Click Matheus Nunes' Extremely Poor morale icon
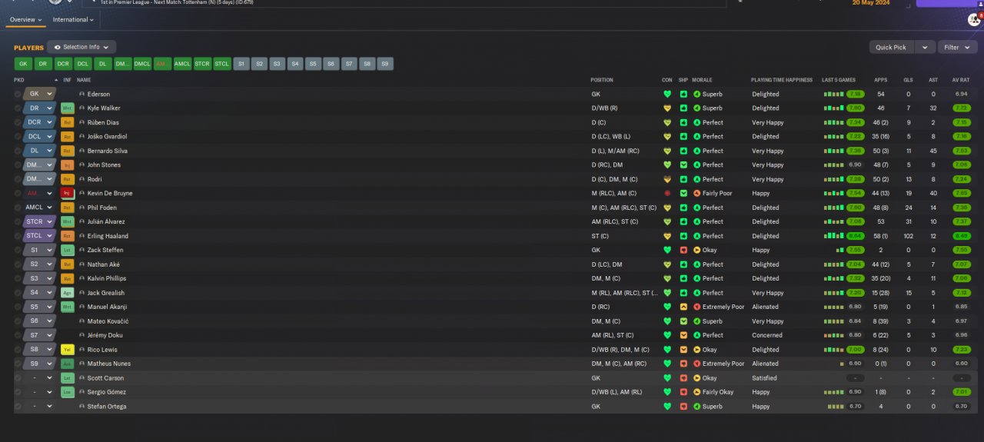The image size is (984, 442). pos(696,364)
